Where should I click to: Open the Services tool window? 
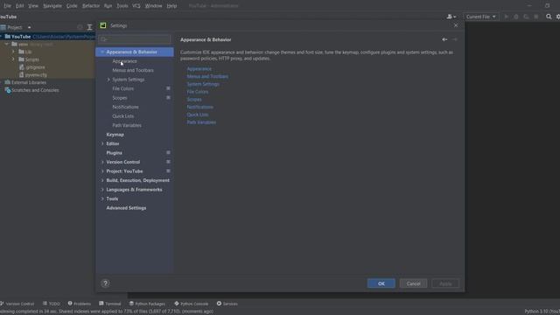pyautogui.click(x=227, y=304)
